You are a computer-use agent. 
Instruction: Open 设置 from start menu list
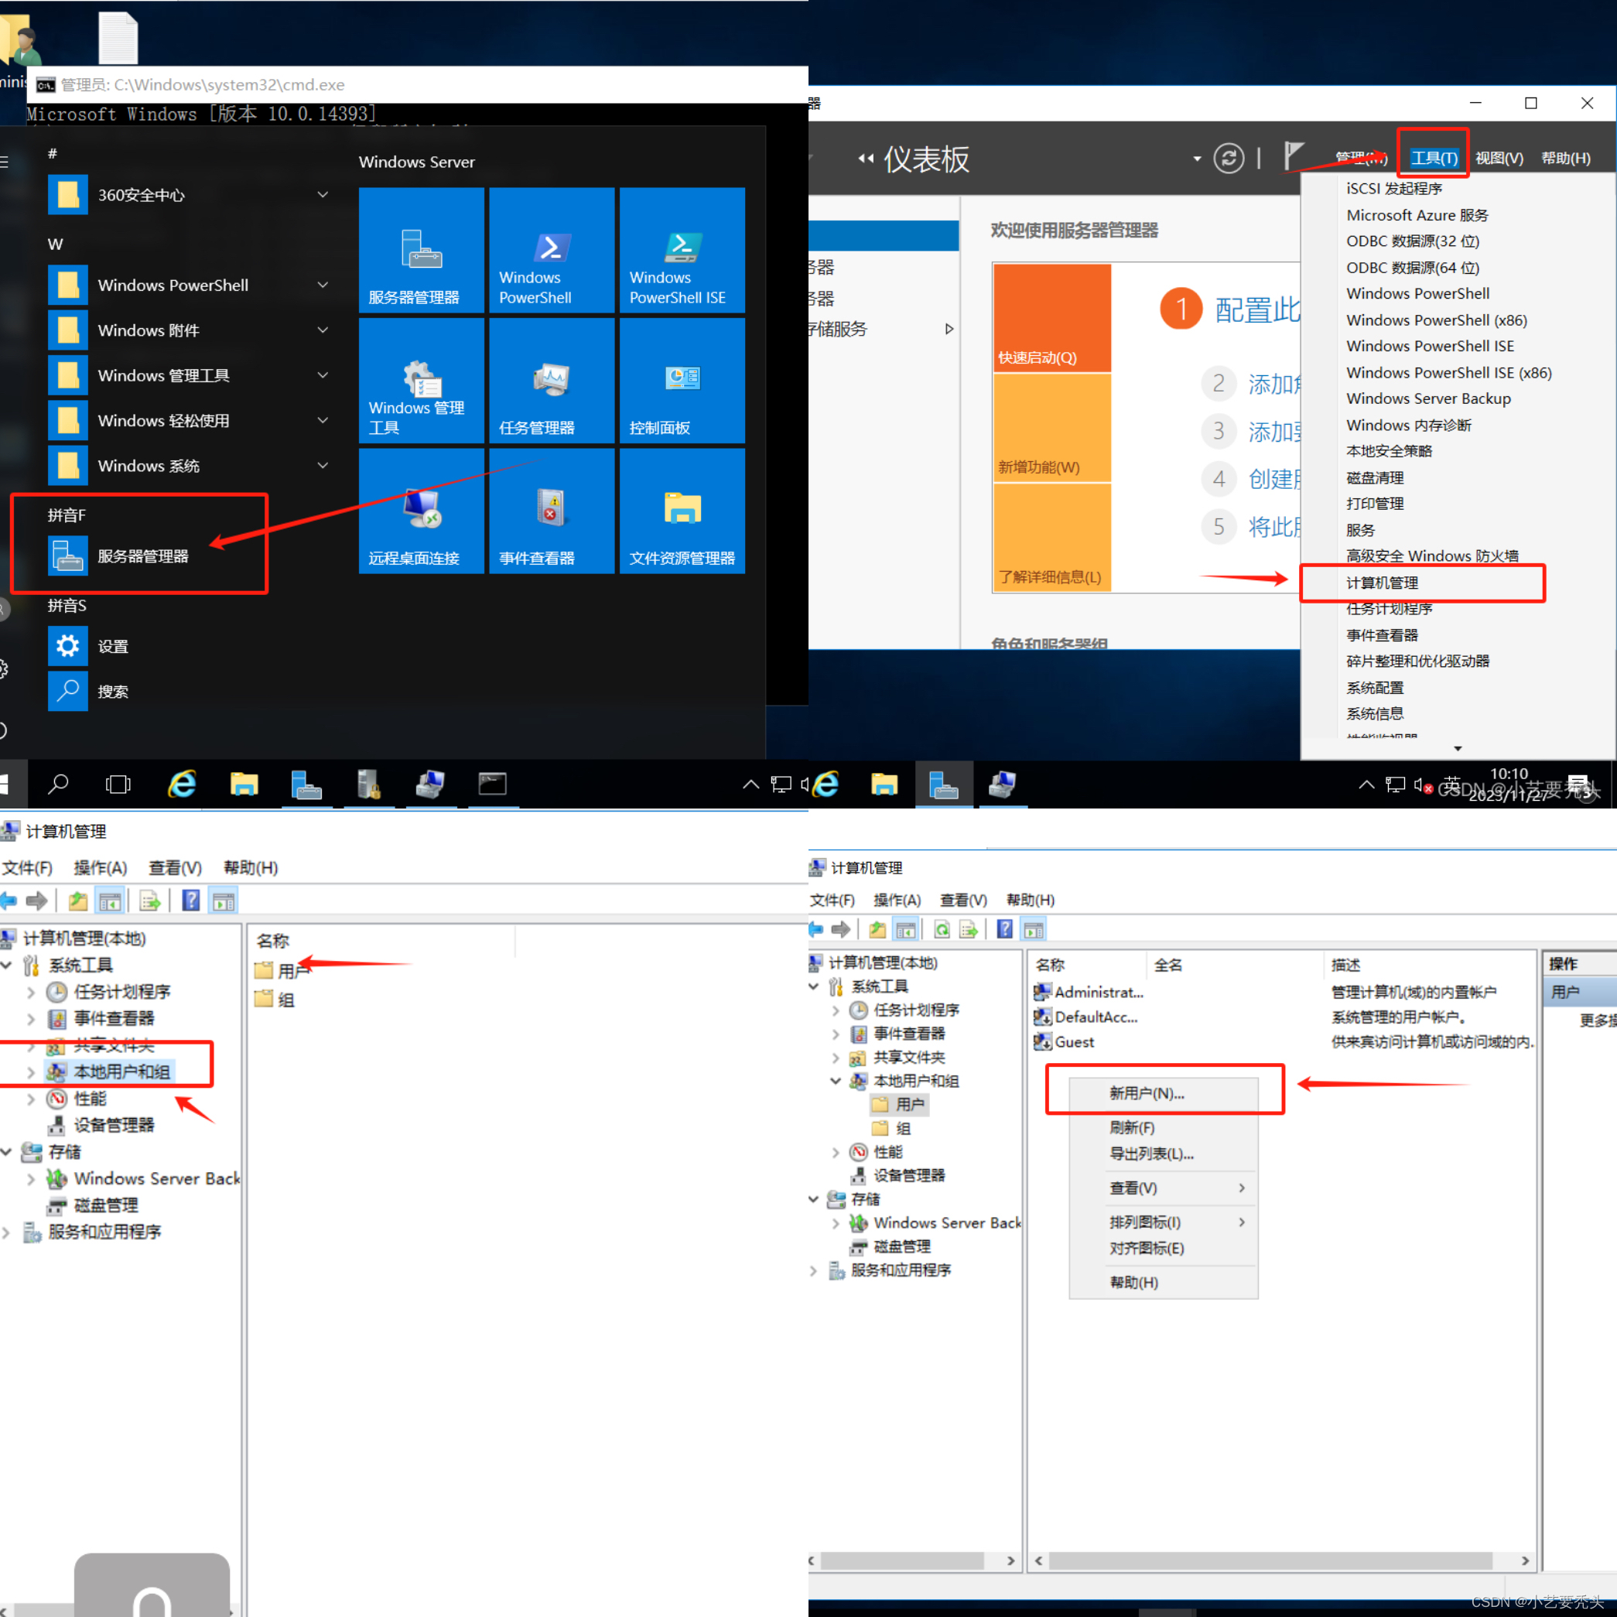[113, 646]
